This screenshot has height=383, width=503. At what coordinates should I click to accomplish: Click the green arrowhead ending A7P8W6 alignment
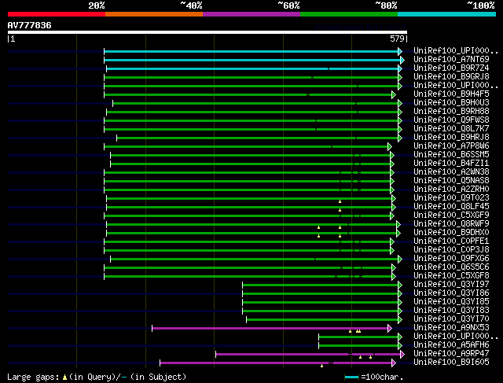pos(390,147)
